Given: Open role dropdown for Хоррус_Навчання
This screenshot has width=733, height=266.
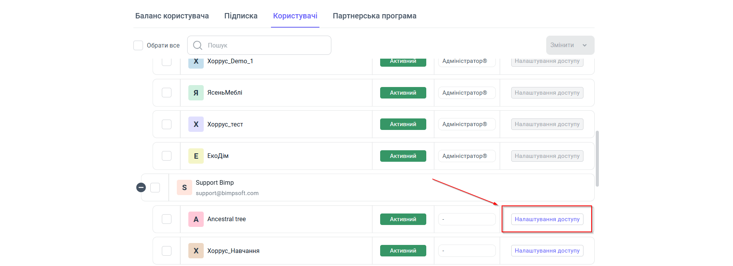Looking at the screenshot, I should pyautogui.click(x=467, y=251).
